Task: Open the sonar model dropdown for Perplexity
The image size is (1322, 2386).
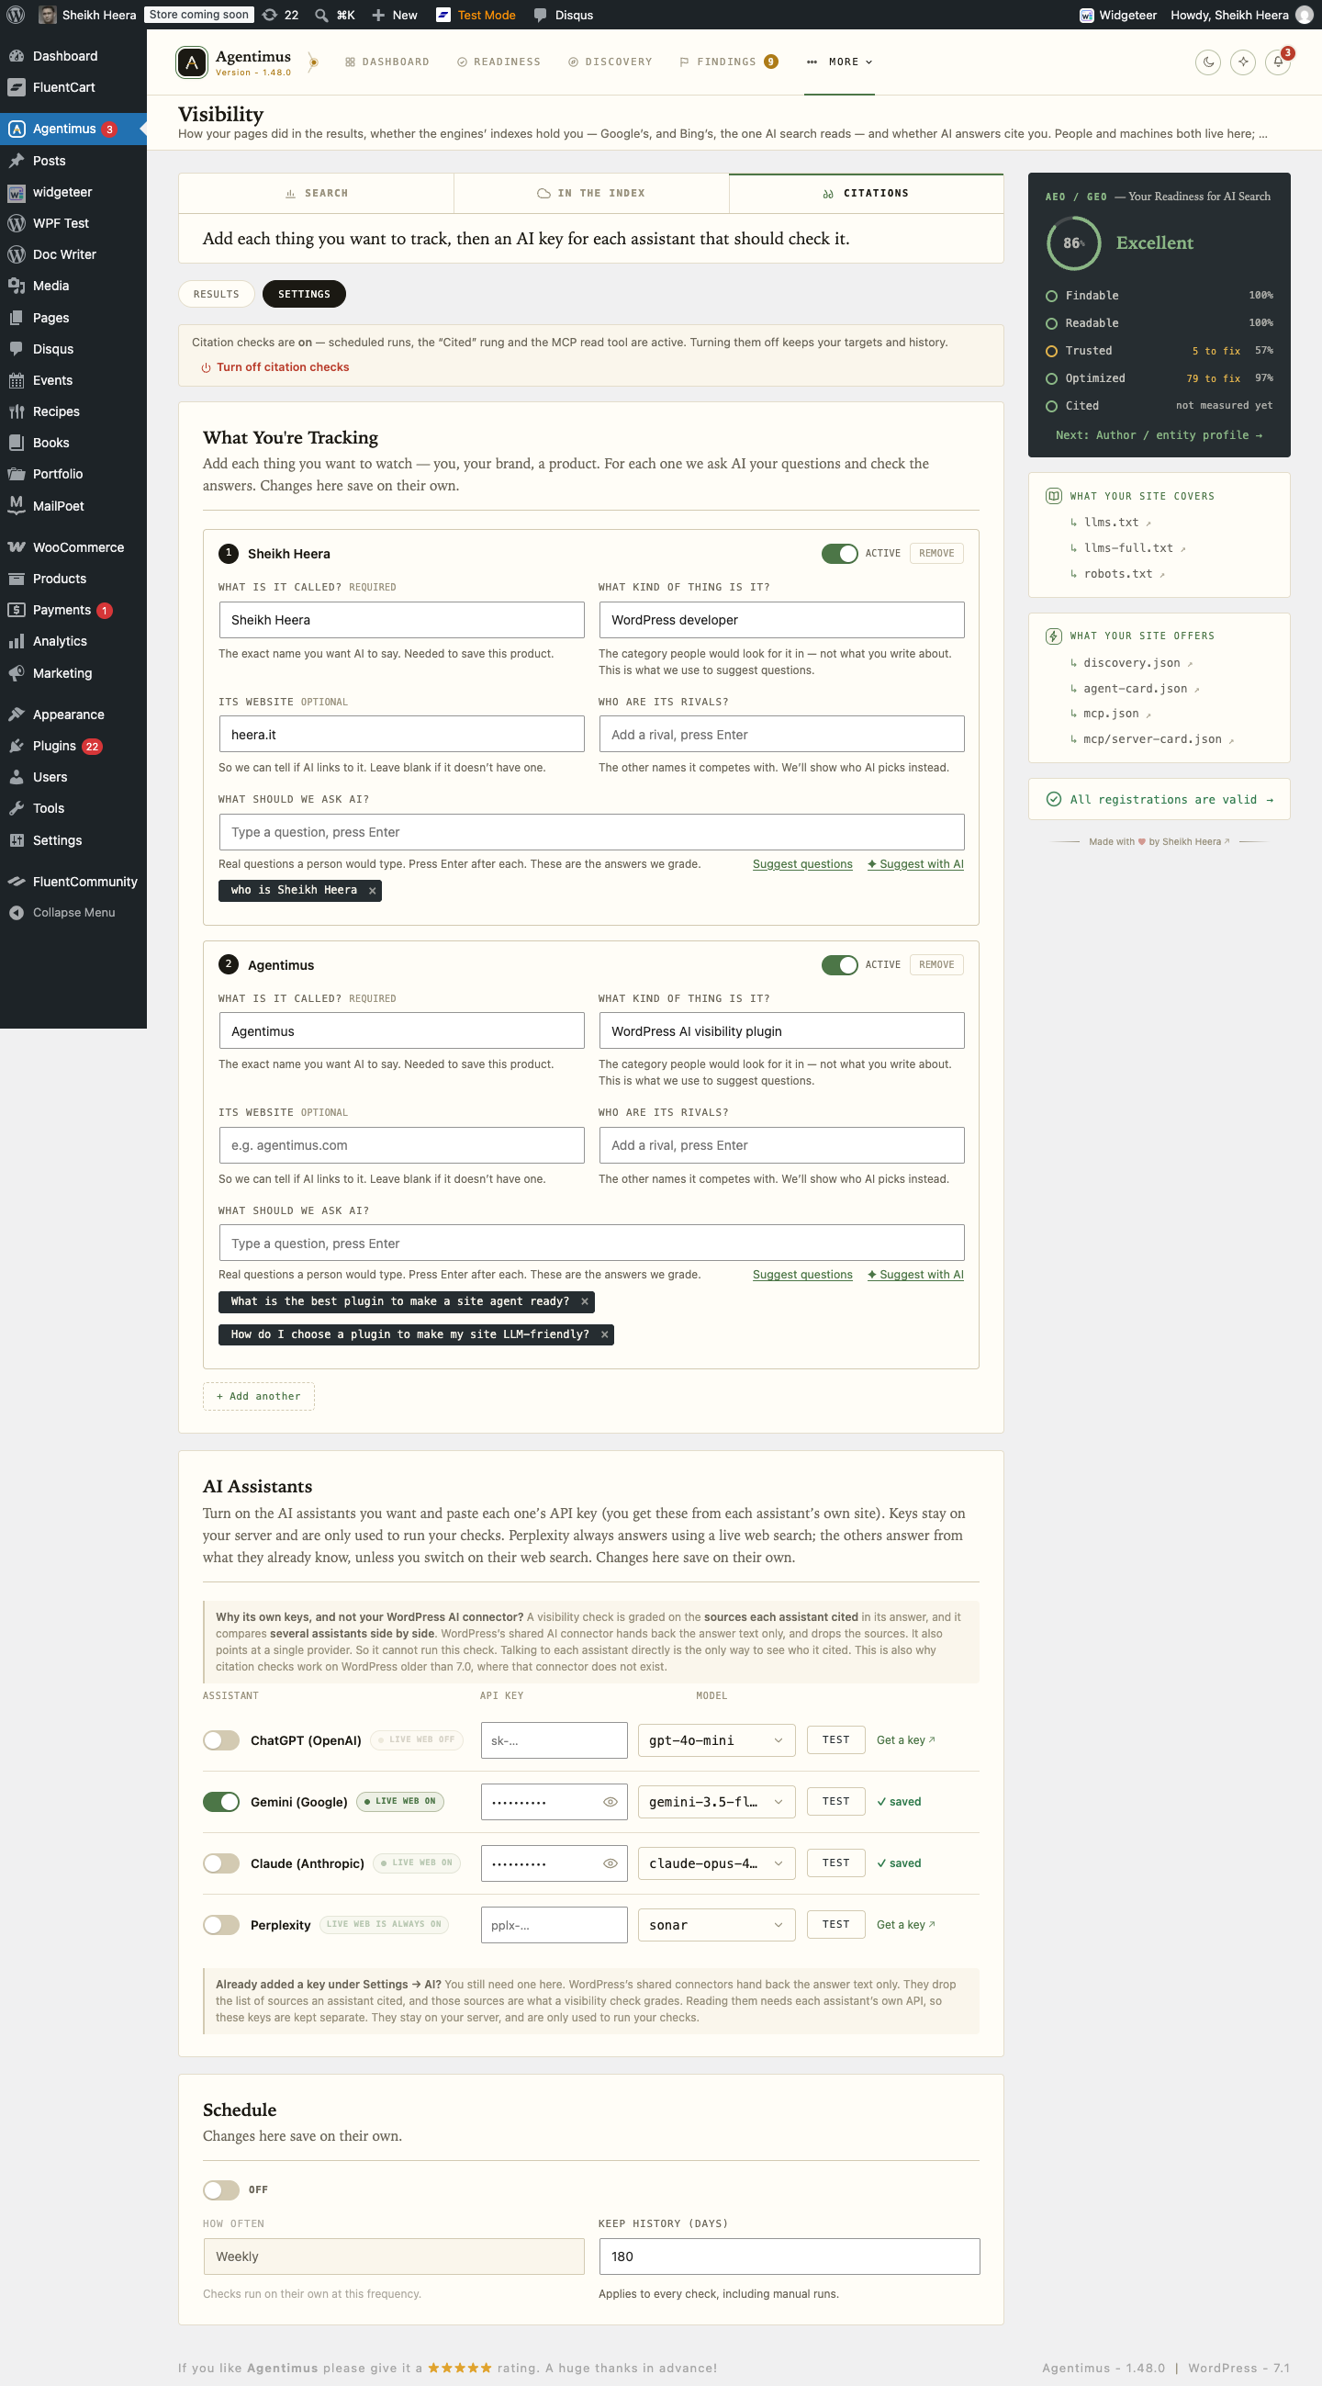Action: pos(715,1925)
